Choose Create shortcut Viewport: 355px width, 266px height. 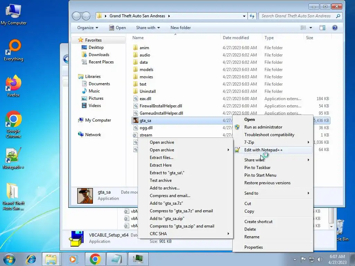273,222
